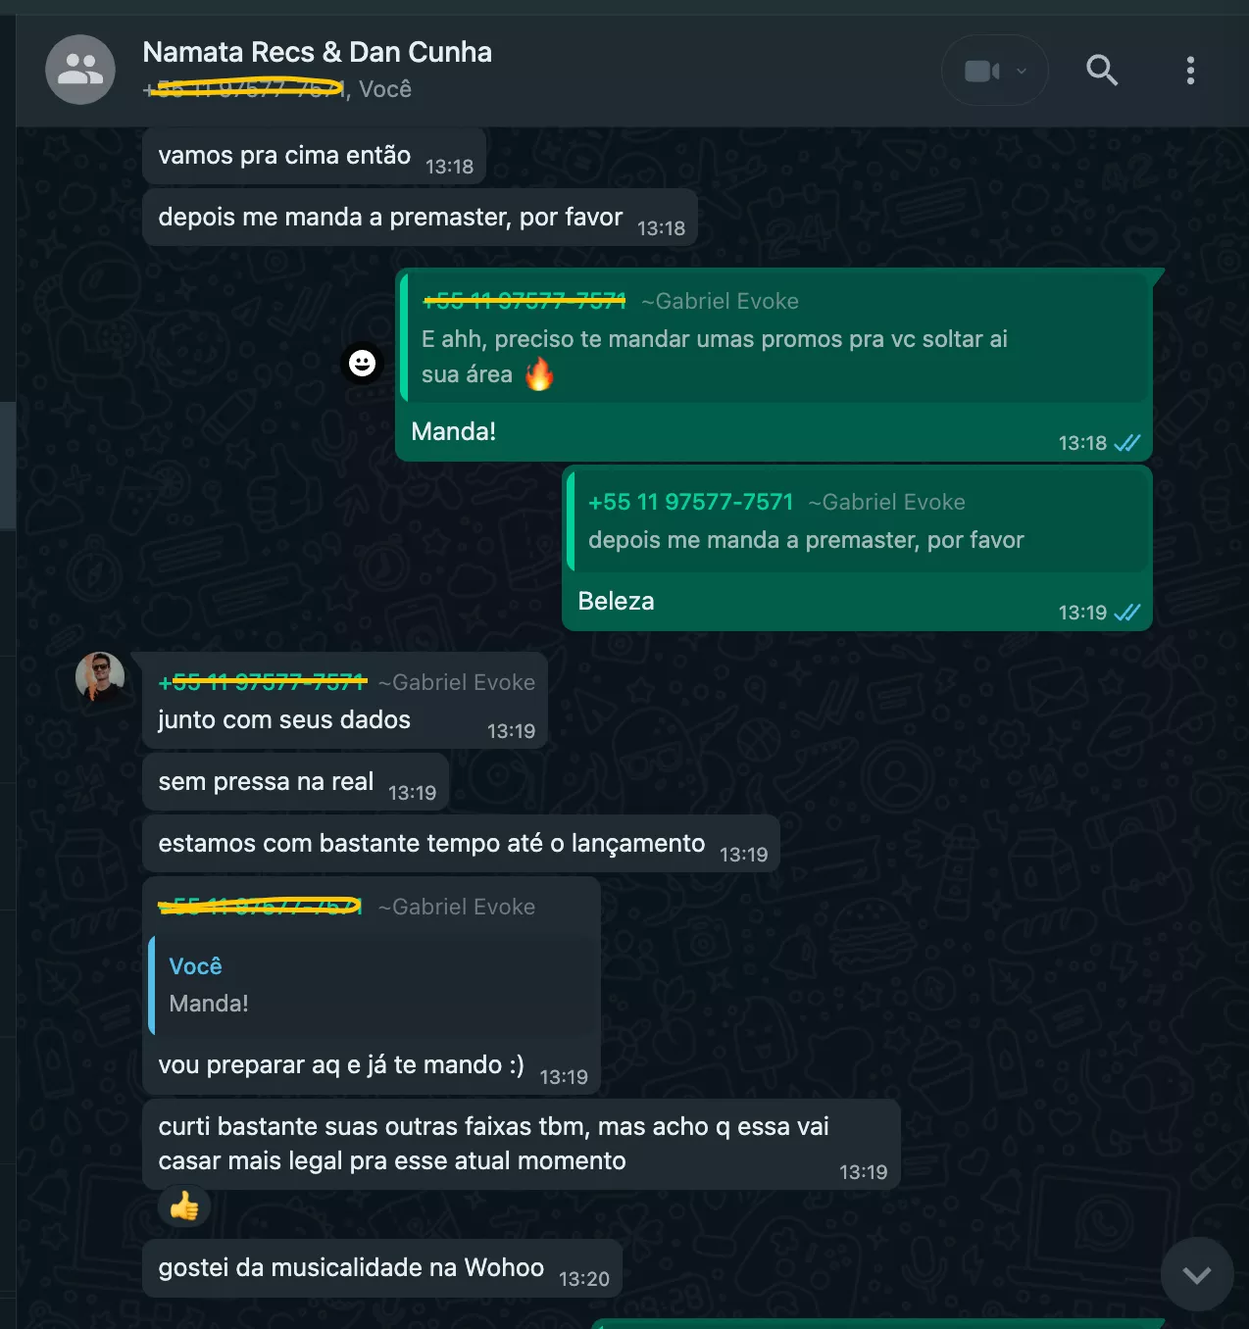The image size is (1249, 1329).
Task: Open group avatar for Namata Recs info
Action: tap(80, 70)
